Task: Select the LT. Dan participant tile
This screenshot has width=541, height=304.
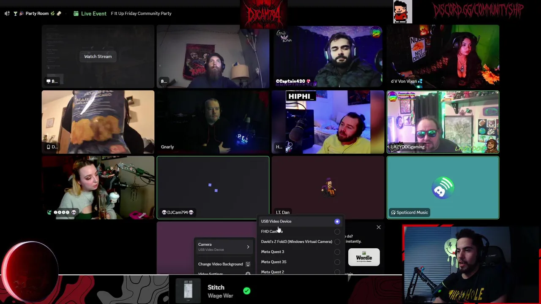Action: point(328,187)
